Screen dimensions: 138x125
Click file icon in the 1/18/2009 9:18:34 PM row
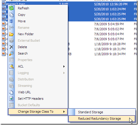point(4,54)
